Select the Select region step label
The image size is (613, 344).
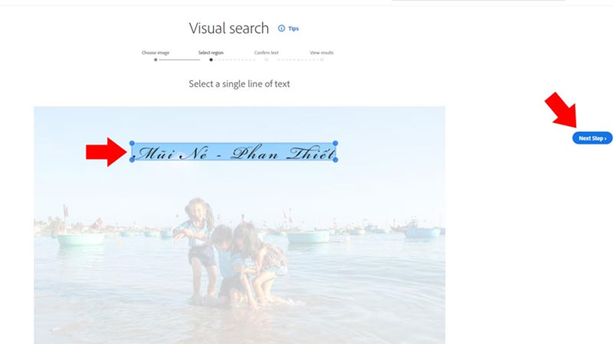211,52
